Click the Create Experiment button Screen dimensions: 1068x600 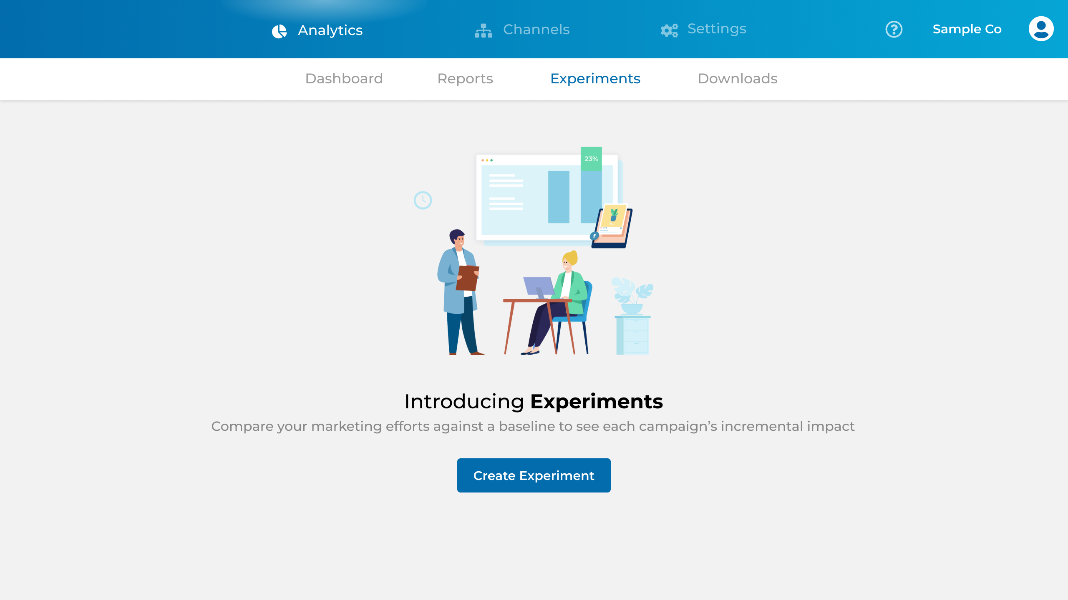coord(533,475)
